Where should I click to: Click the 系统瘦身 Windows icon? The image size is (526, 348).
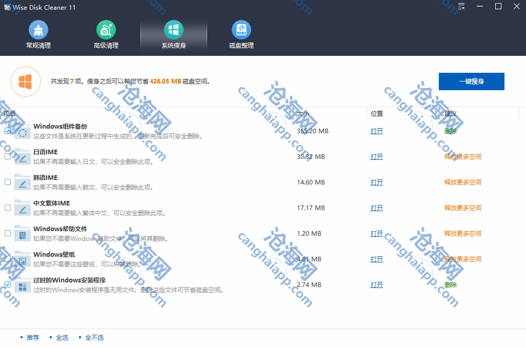(174, 30)
